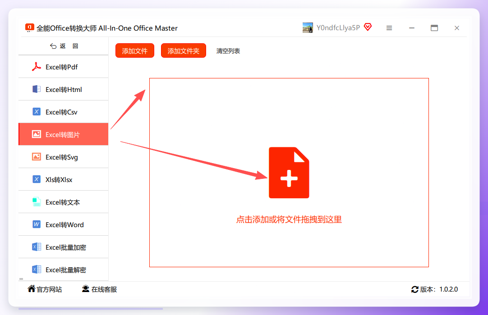The image size is (488, 315).
Task: Click the Excel转文本 document icon
Action: click(x=37, y=202)
